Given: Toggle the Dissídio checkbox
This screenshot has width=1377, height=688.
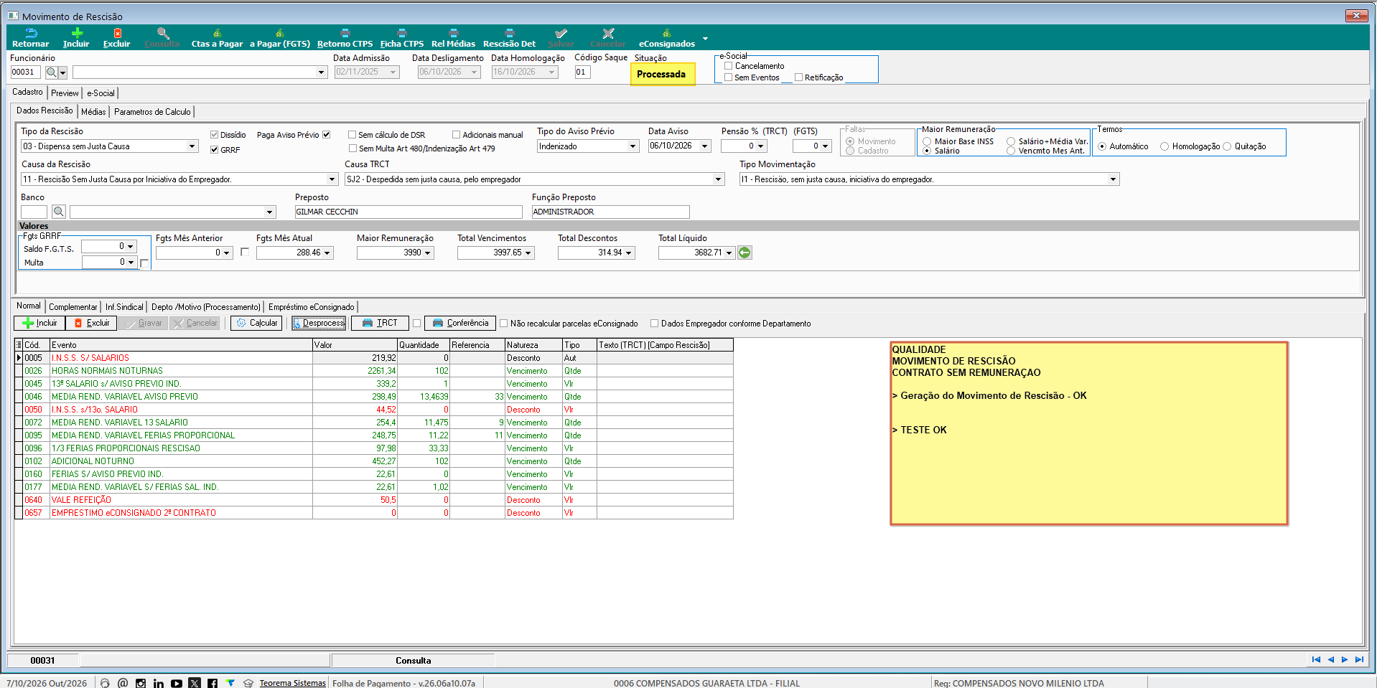Looking at the screenshot, I should [x=214, y=135].
